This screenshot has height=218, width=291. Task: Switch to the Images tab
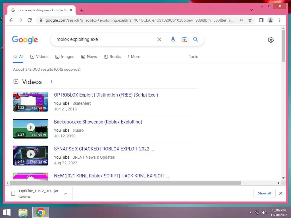coord(65,57)
